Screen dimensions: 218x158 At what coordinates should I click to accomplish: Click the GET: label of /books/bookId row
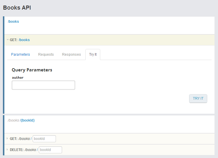(13, 139)
